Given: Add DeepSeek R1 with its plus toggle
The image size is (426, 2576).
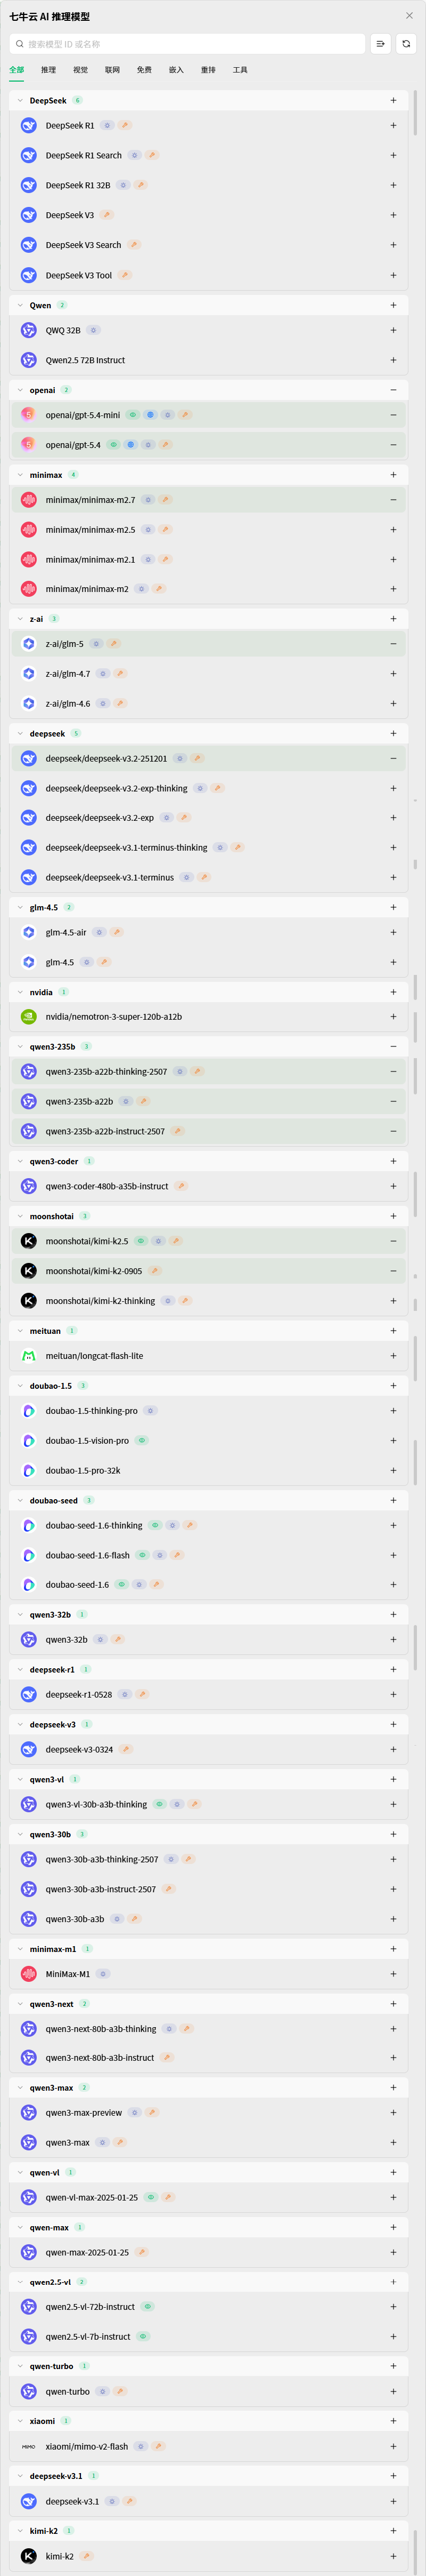Looking at the screenshot, I should (393, 126).
